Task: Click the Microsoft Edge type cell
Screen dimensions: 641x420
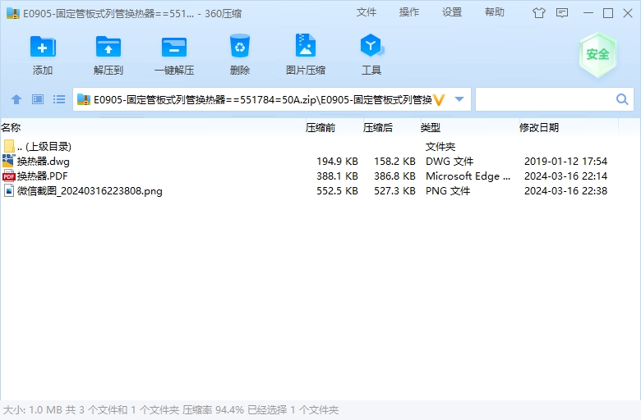Action: pyautogui.click(x=468, y=176)
